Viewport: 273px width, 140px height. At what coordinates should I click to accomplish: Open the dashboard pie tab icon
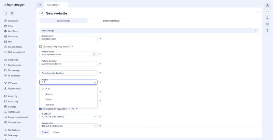tap(40, 5)
